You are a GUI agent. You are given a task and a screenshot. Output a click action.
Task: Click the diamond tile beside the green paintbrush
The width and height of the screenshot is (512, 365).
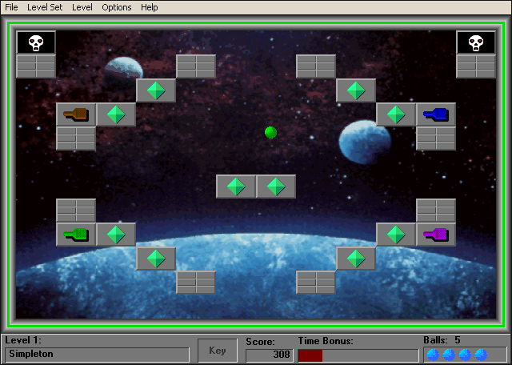116,235
